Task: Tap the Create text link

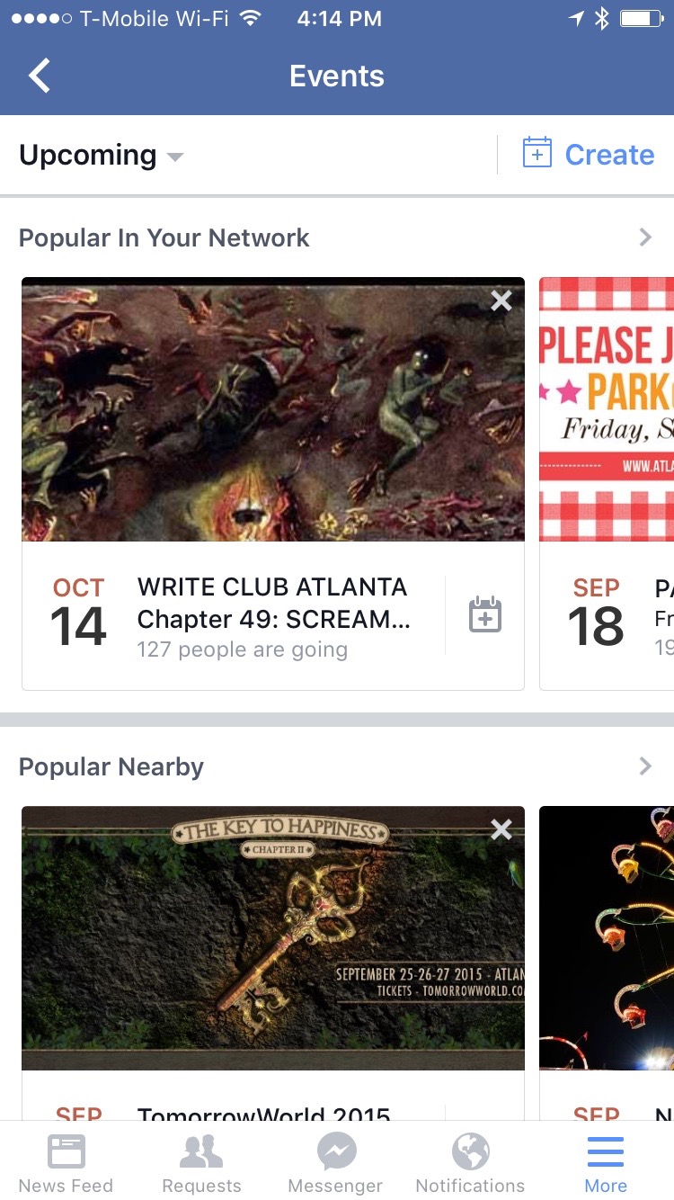Action: tap(609, 155)
